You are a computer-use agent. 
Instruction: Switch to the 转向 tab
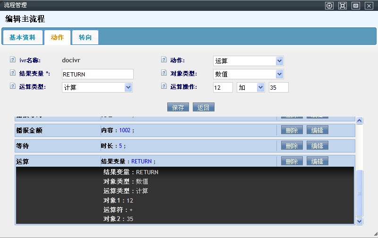click(85, 37)
